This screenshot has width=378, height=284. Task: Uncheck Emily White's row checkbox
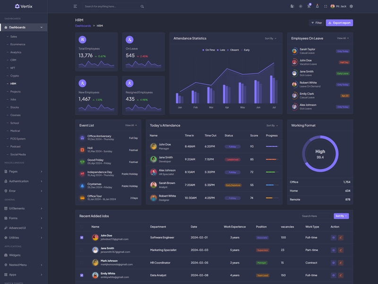pyautogui.click(x=82, y=275)
